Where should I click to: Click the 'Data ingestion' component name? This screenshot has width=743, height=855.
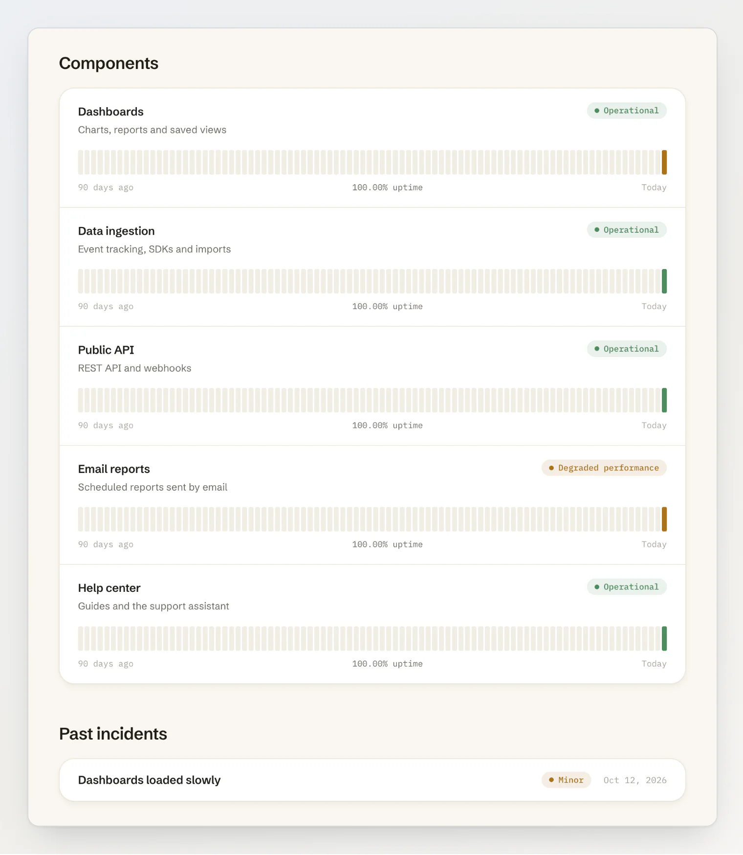(x=116, y=231)
